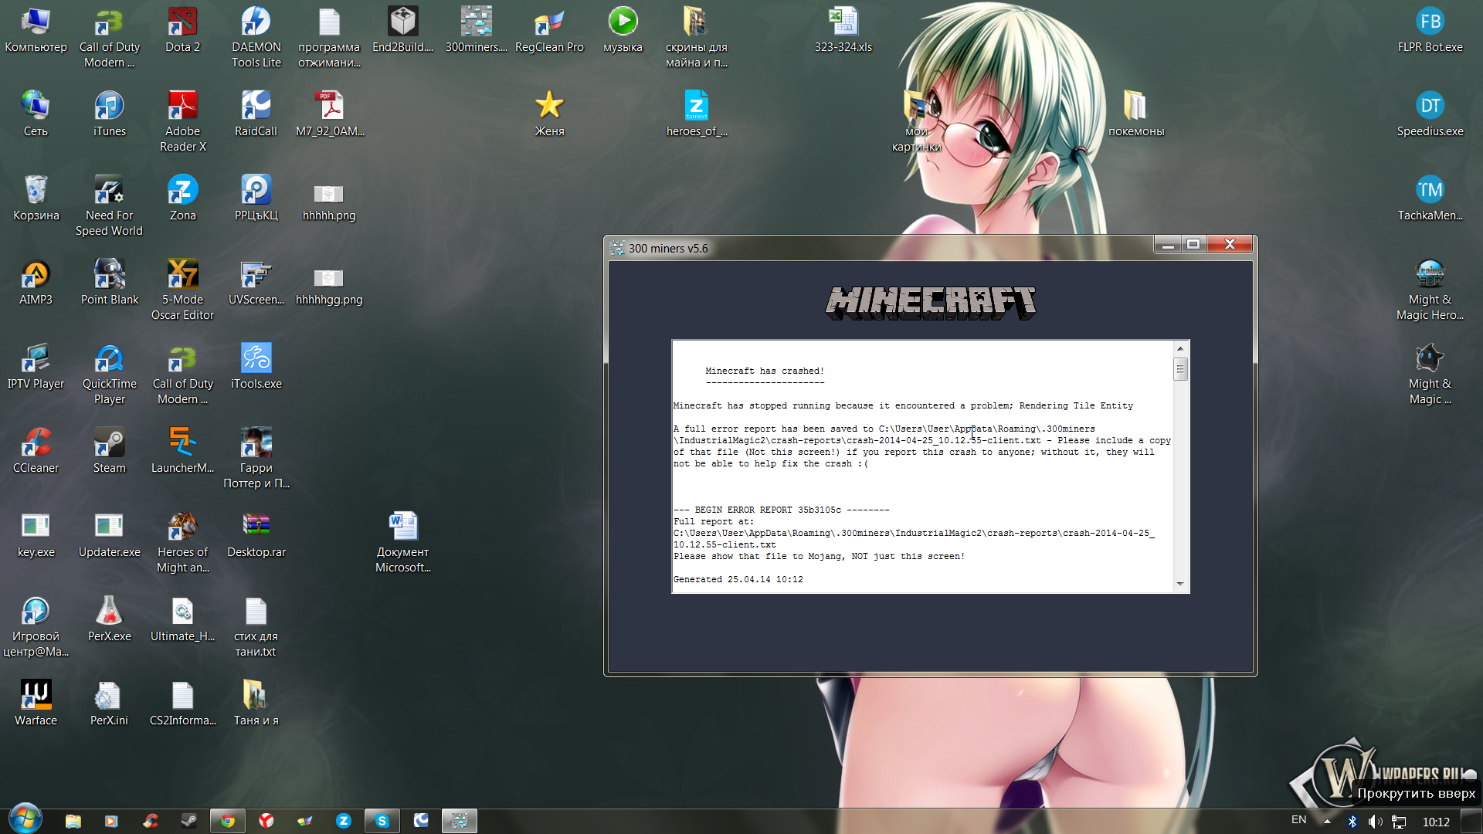
Task: Open the AIMP3 player shortcut
Action: click(36, 276)
